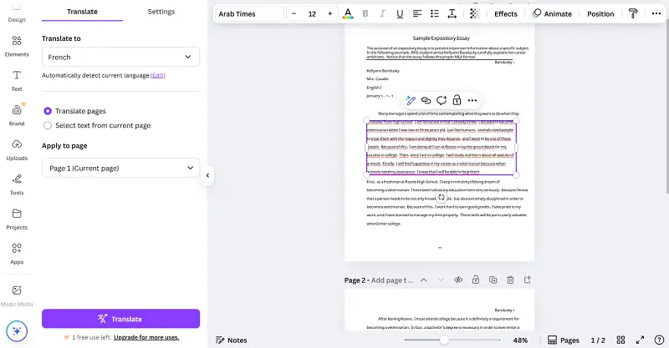The image size is (669, 348).
Task: Click the purple Translate button
Action: pos(120,319)
